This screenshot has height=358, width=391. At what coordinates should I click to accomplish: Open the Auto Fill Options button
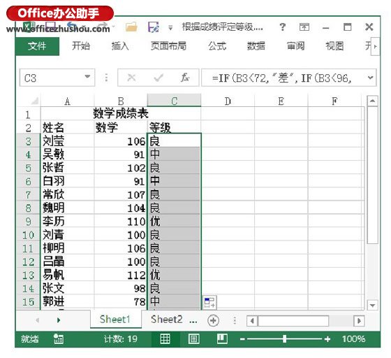click(x=209, y=302)
